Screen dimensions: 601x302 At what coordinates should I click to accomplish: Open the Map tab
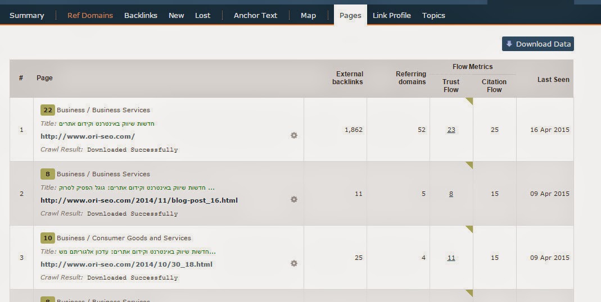click(308, 15)
